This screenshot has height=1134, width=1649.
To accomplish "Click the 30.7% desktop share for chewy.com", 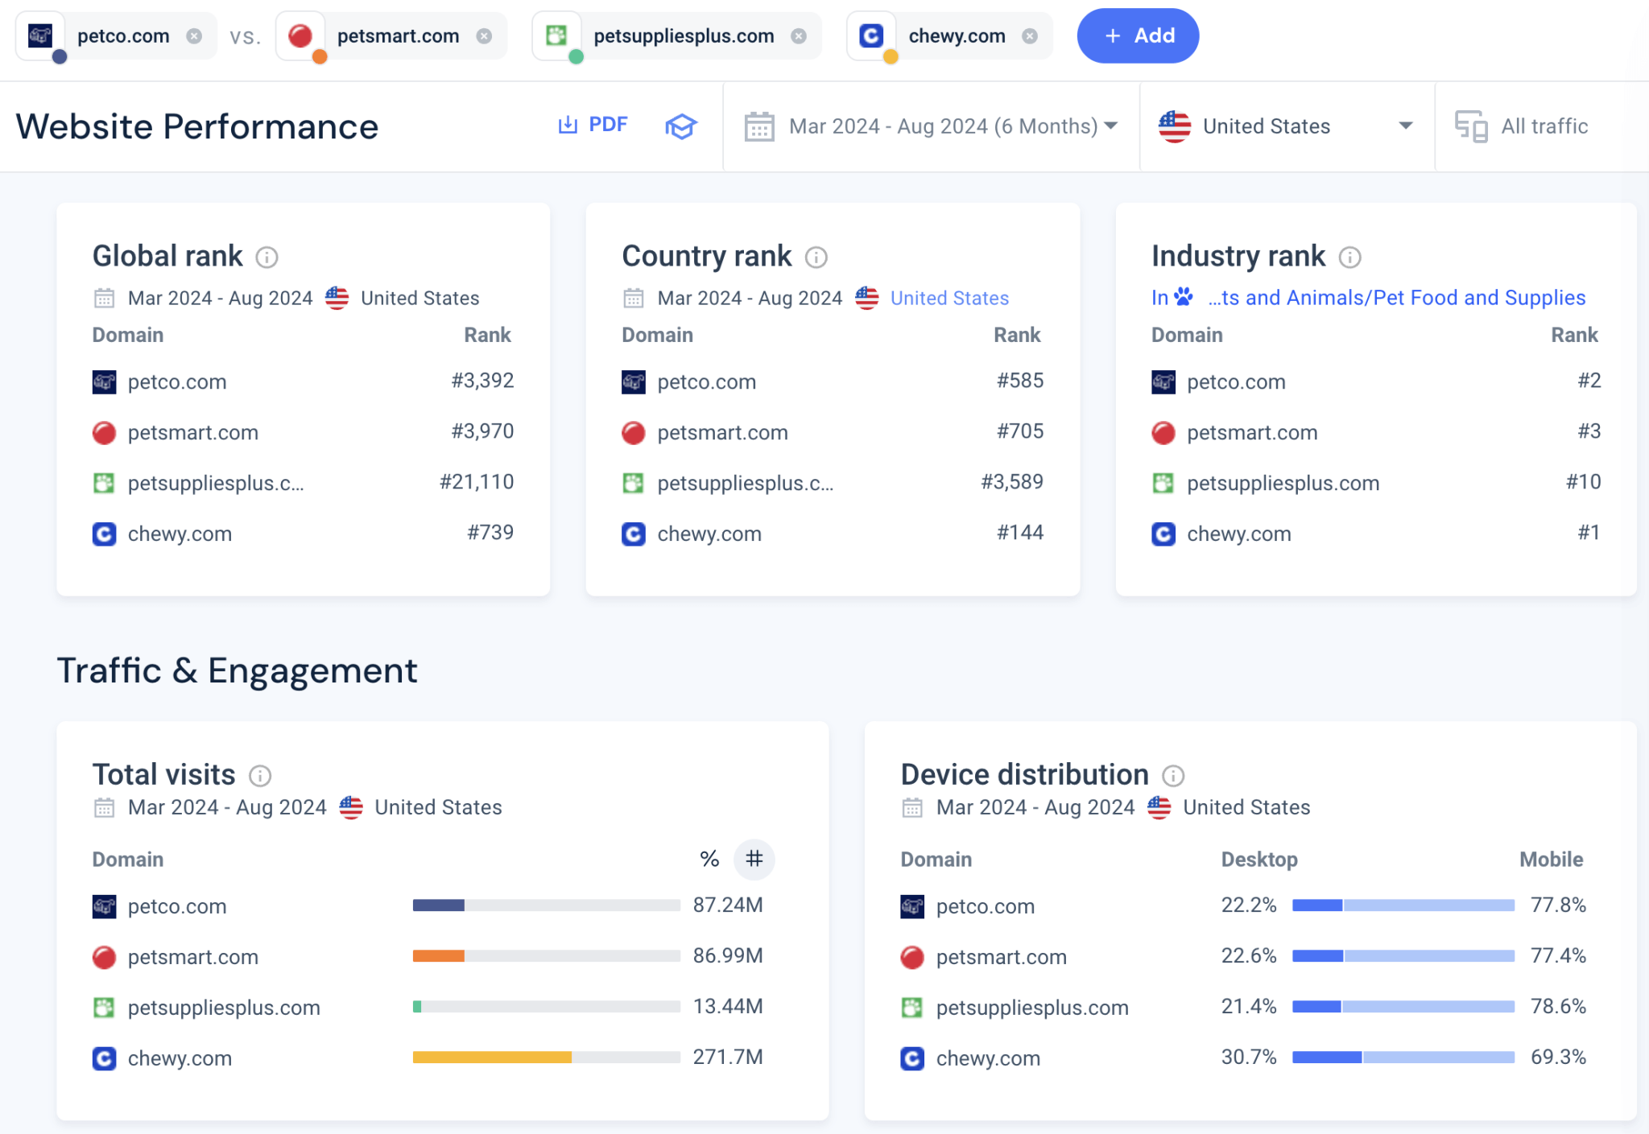I will (1249, 1058).
